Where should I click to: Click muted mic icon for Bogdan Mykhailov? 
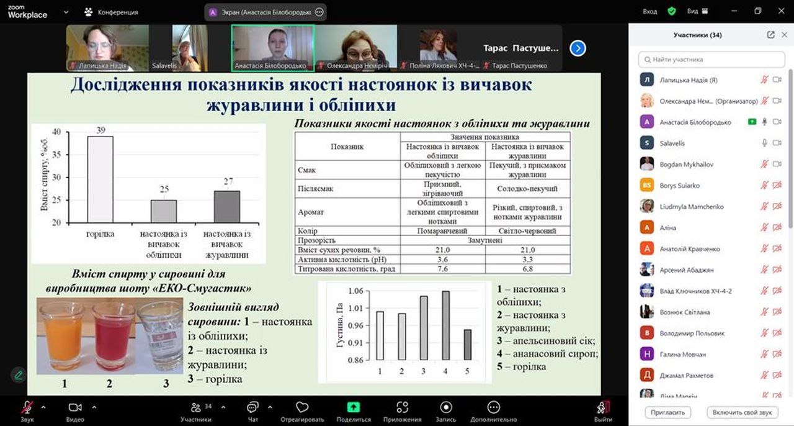click(x=765, y=165)
